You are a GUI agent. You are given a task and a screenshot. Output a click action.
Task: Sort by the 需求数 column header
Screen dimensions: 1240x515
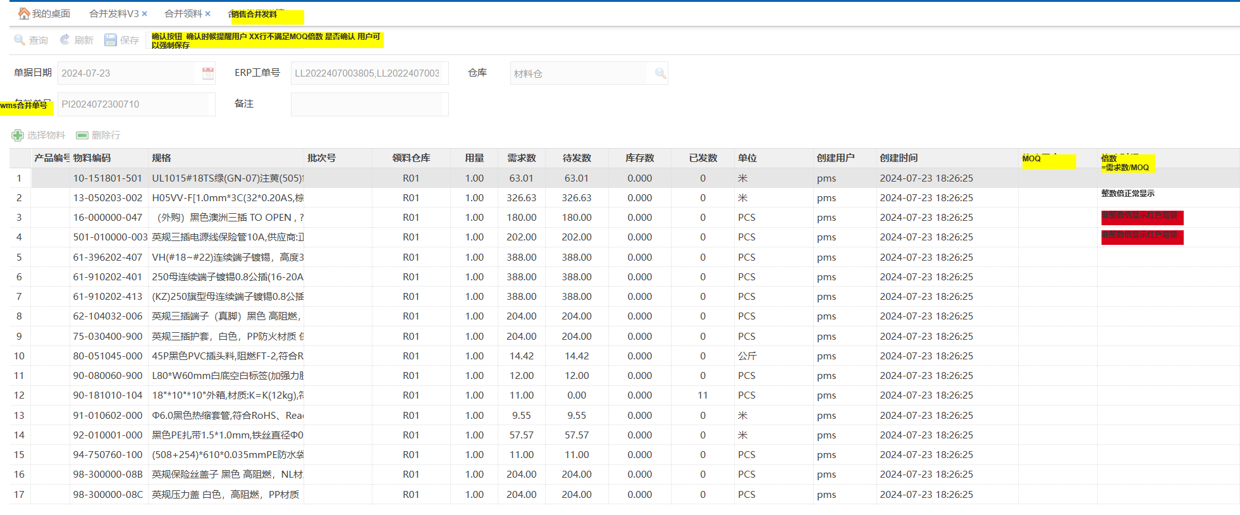pos(522,158)
